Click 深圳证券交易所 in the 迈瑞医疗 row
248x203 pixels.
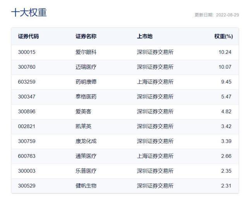click(155, 67)
